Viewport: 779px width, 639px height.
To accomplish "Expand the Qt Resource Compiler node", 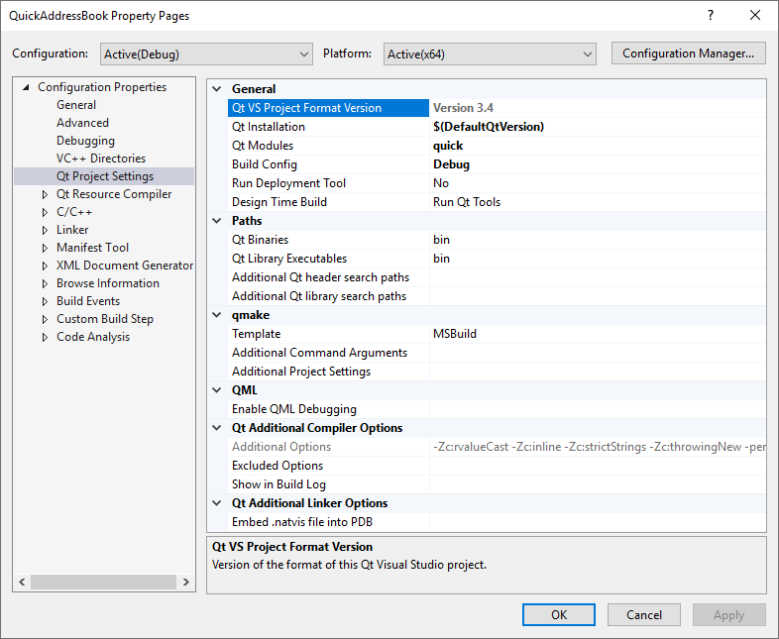I will tap(45, 195).
